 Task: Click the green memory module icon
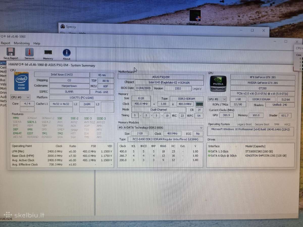click(199, 104)
